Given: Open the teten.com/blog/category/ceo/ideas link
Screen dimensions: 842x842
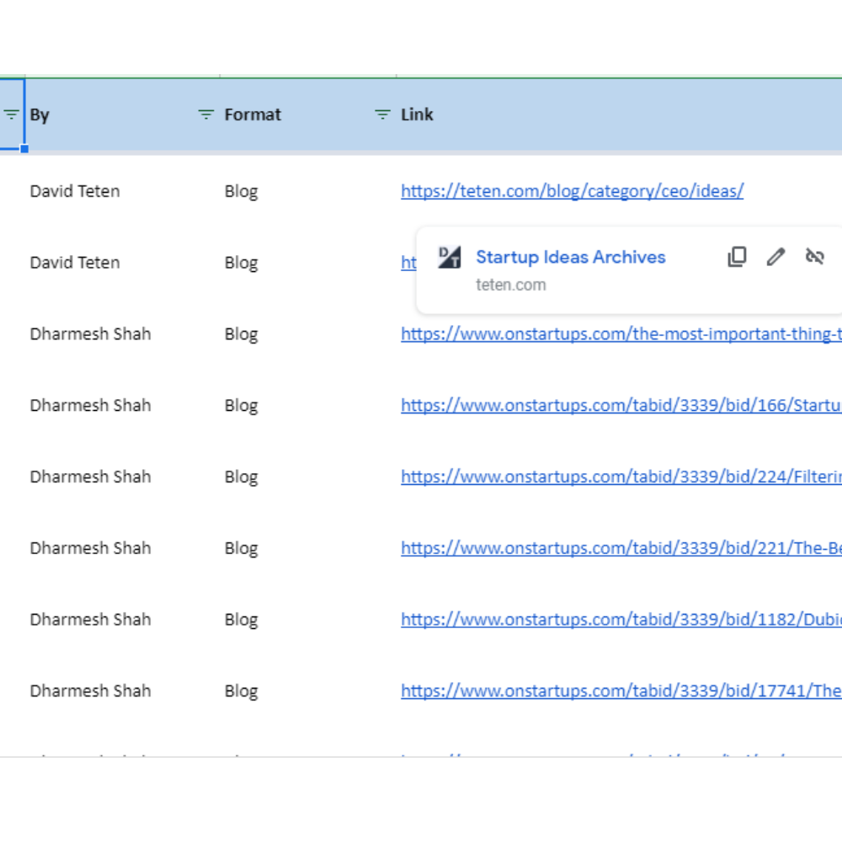Looking at the screenshot, I should pos(572,191).
